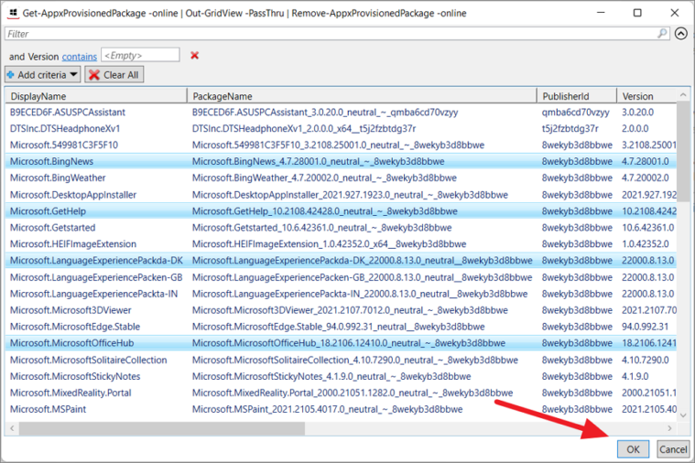Open the 'contains' operator link
This screenshot has width=695, height=463.
click(x=80, y=57)
